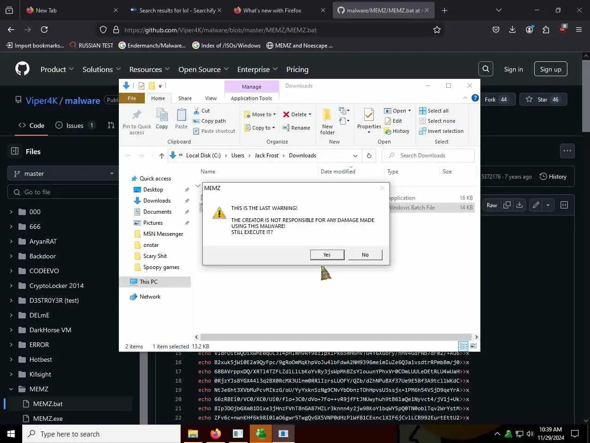Switch to the New Tab browser tab
The height and width of the screenshot is (443, 590).
pos(71,10)
